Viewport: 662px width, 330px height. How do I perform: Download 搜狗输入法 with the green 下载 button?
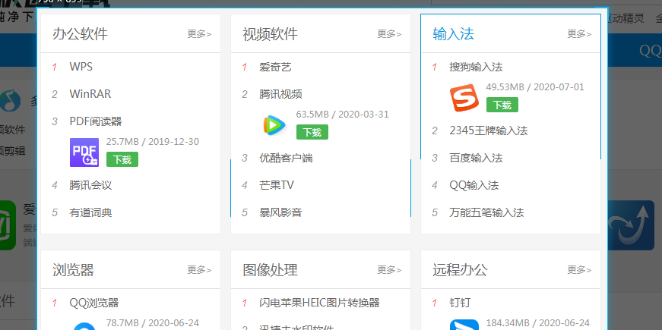[502, 105]
